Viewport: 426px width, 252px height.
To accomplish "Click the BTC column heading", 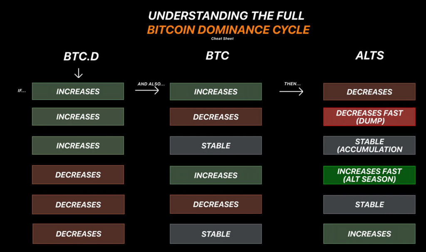I will (217, 56).
